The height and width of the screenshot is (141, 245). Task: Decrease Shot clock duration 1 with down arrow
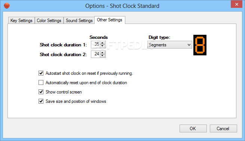[x=102, y=46]
